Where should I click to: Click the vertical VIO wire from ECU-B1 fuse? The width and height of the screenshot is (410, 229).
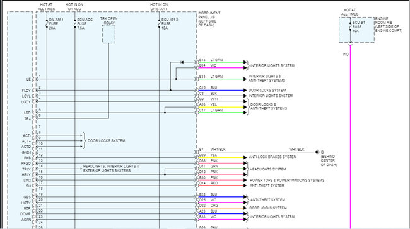350,137
